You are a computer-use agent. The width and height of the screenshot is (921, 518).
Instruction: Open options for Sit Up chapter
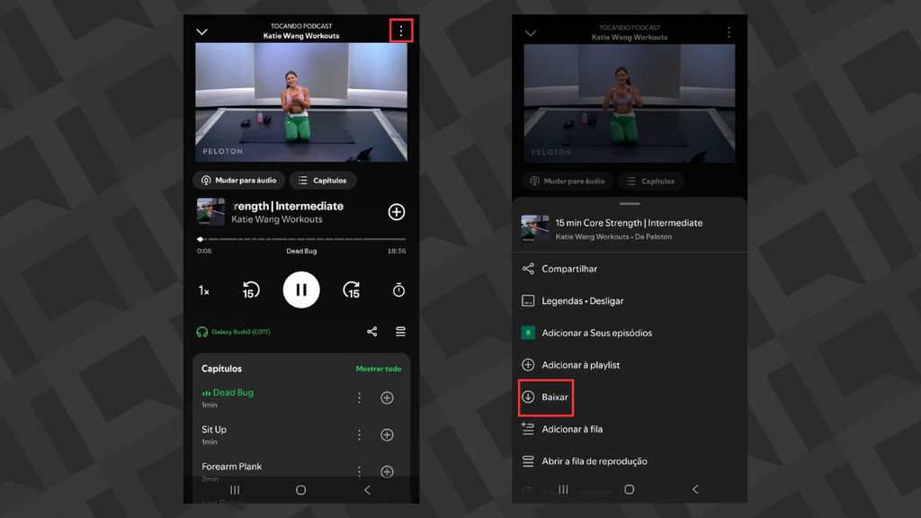360,434
